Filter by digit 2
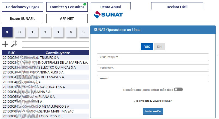 click(x=45, y=32)
